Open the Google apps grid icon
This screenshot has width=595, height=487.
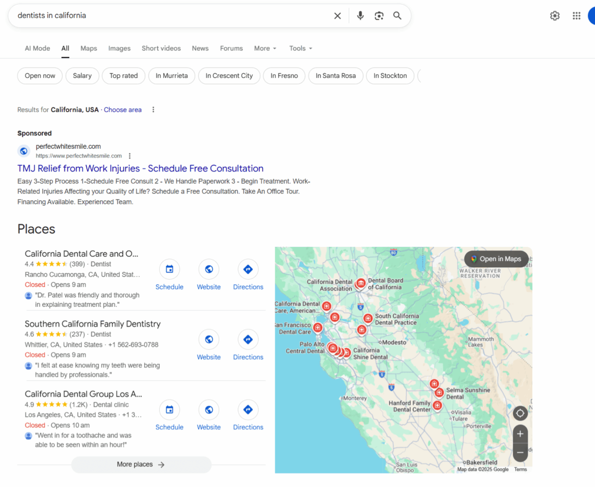(x=576, y=16)
